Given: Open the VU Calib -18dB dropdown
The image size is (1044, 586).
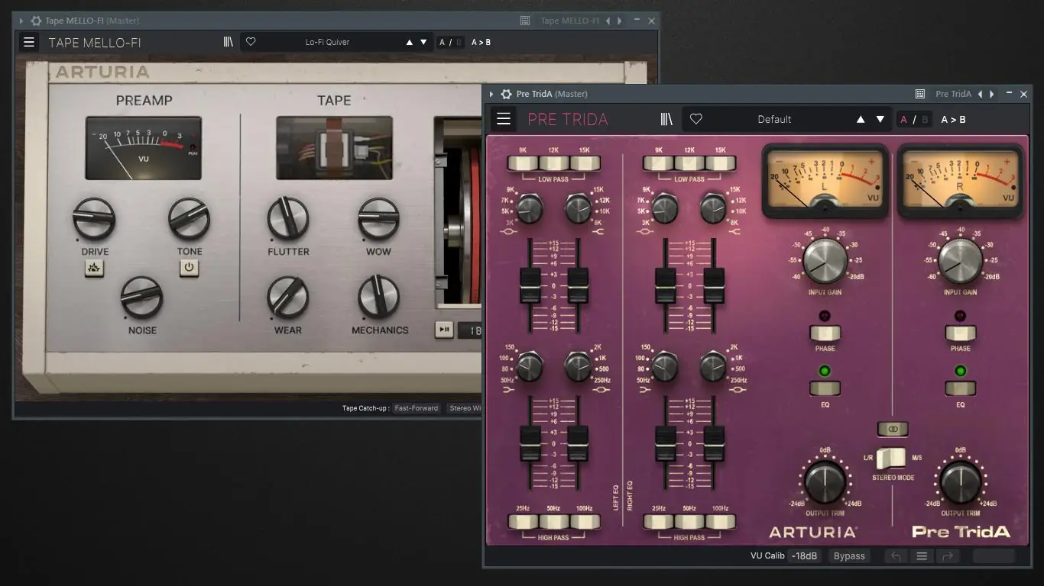Looking at the screenshot, I should pyautogui.click(x=802, y=555).
